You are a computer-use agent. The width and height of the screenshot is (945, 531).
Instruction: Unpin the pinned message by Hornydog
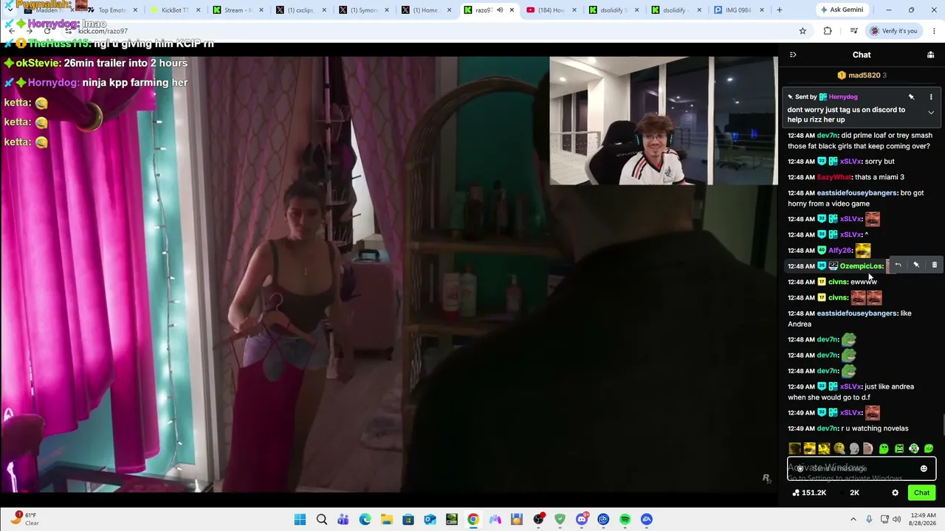coord(911,97)
